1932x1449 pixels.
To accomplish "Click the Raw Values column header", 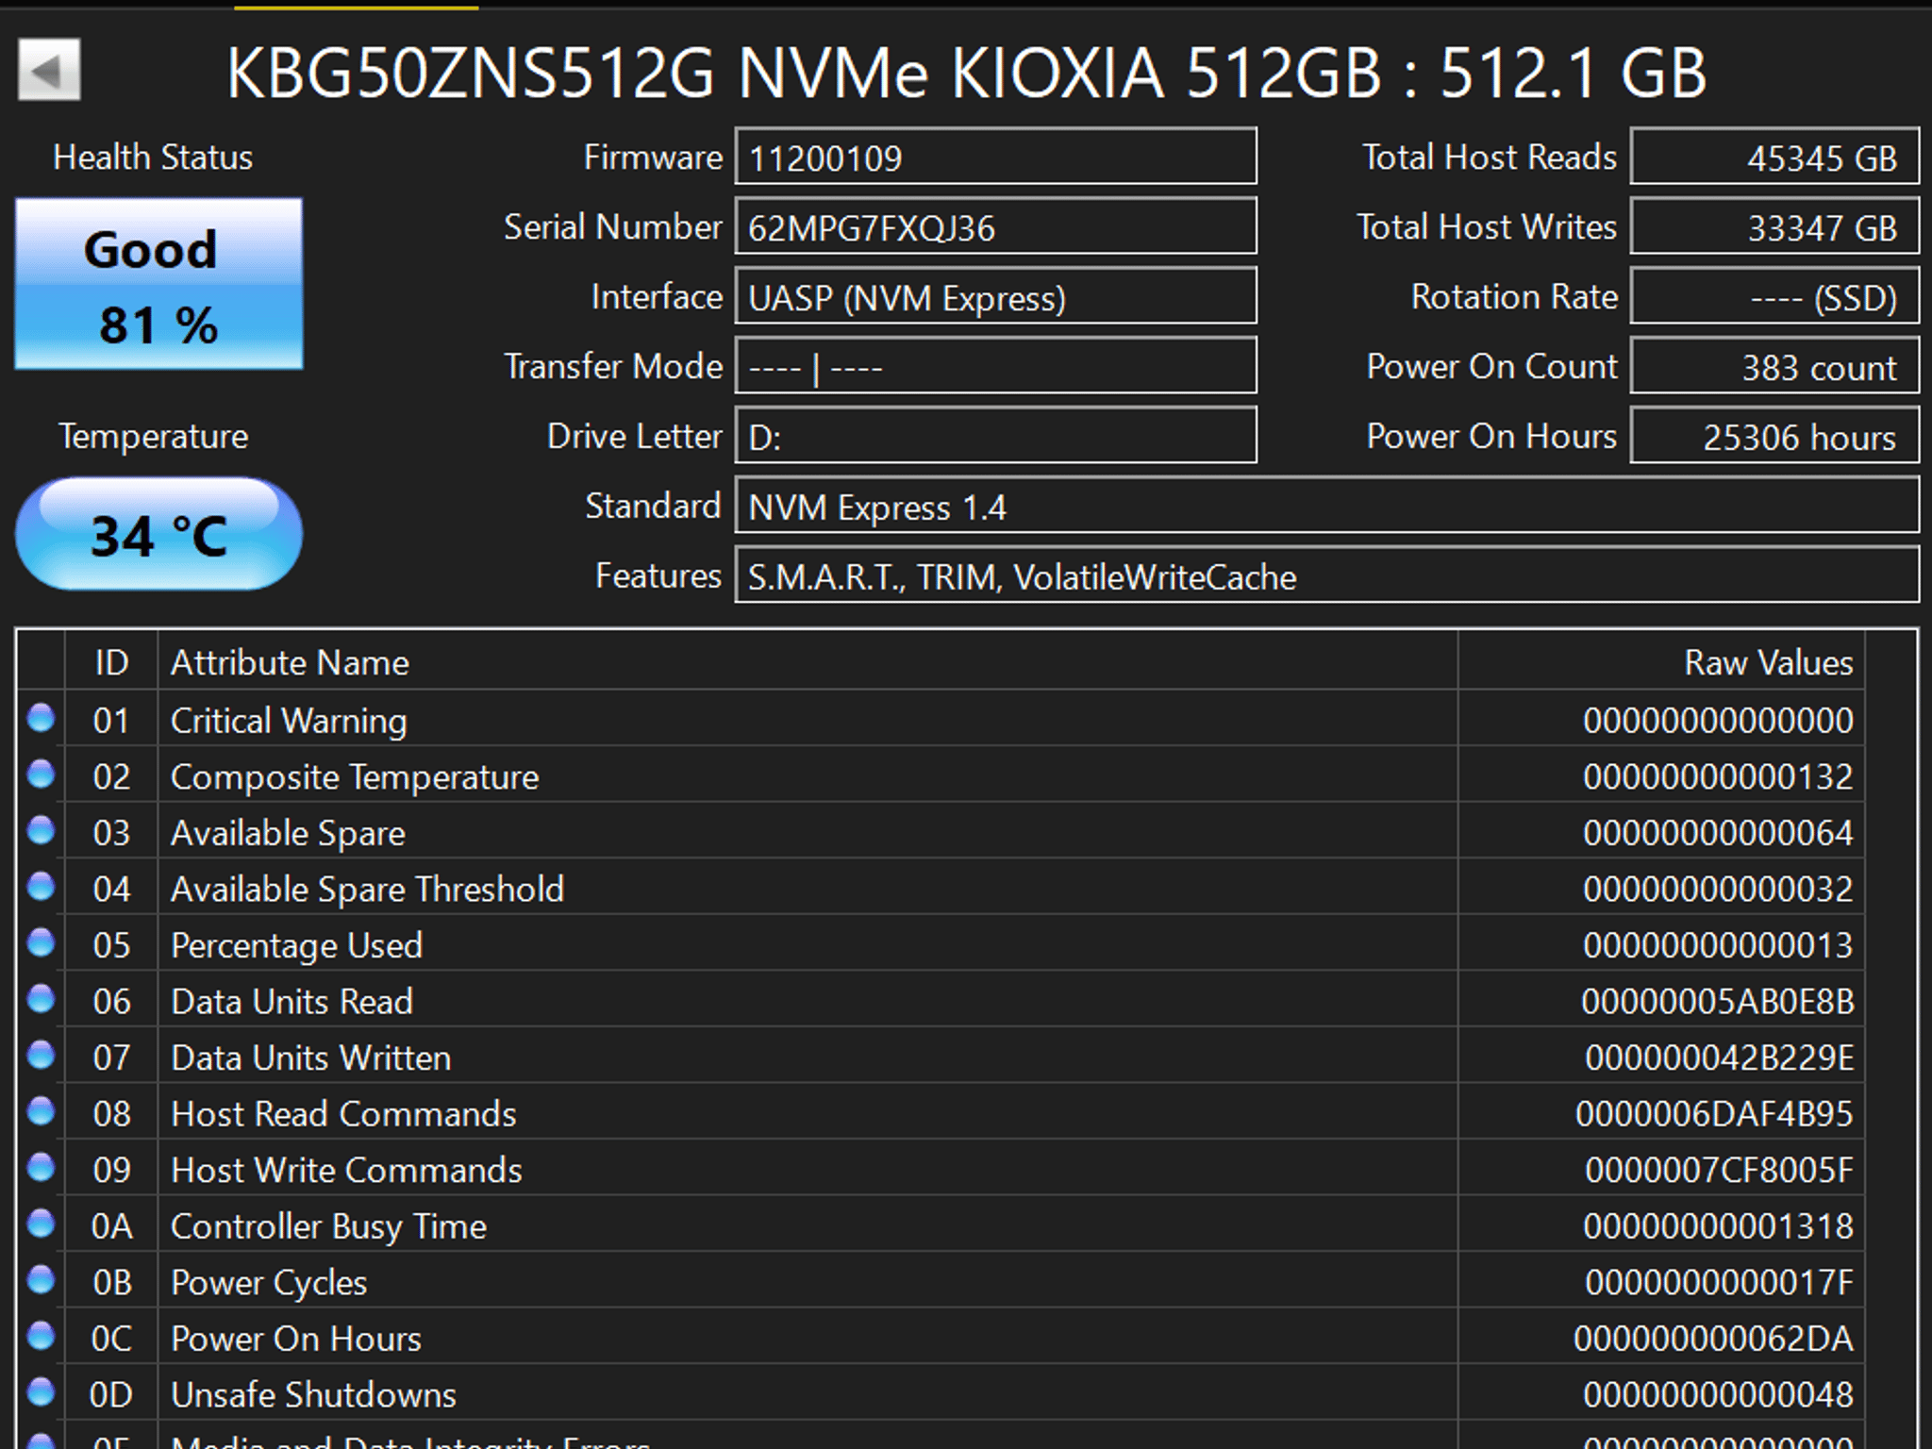I will point(1662,662).
